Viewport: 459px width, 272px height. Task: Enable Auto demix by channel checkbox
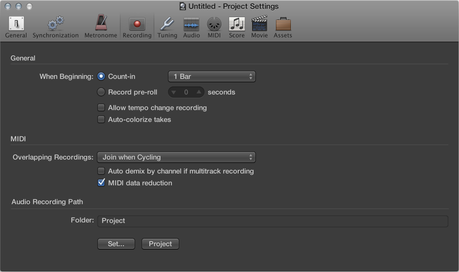click(101, 171)
